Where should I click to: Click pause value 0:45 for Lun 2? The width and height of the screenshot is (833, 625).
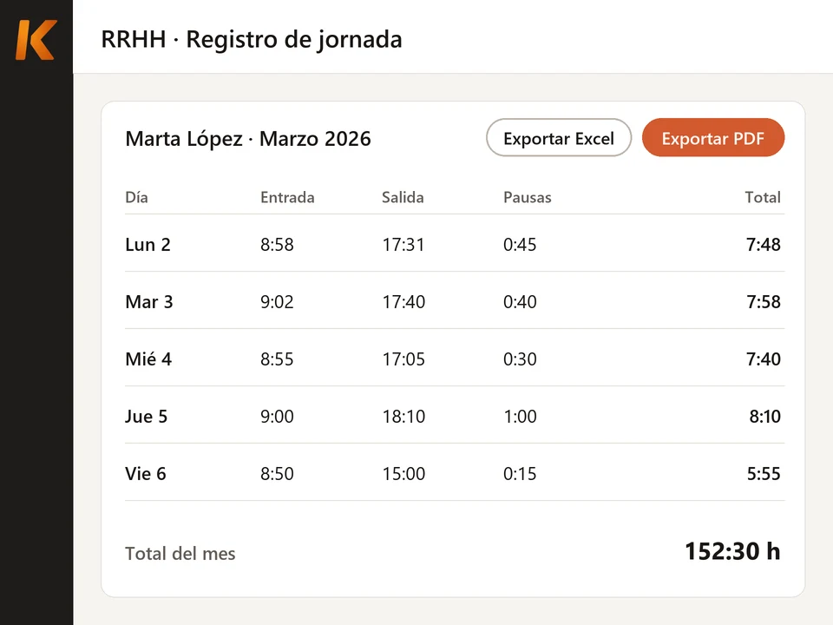coord(520,245)
